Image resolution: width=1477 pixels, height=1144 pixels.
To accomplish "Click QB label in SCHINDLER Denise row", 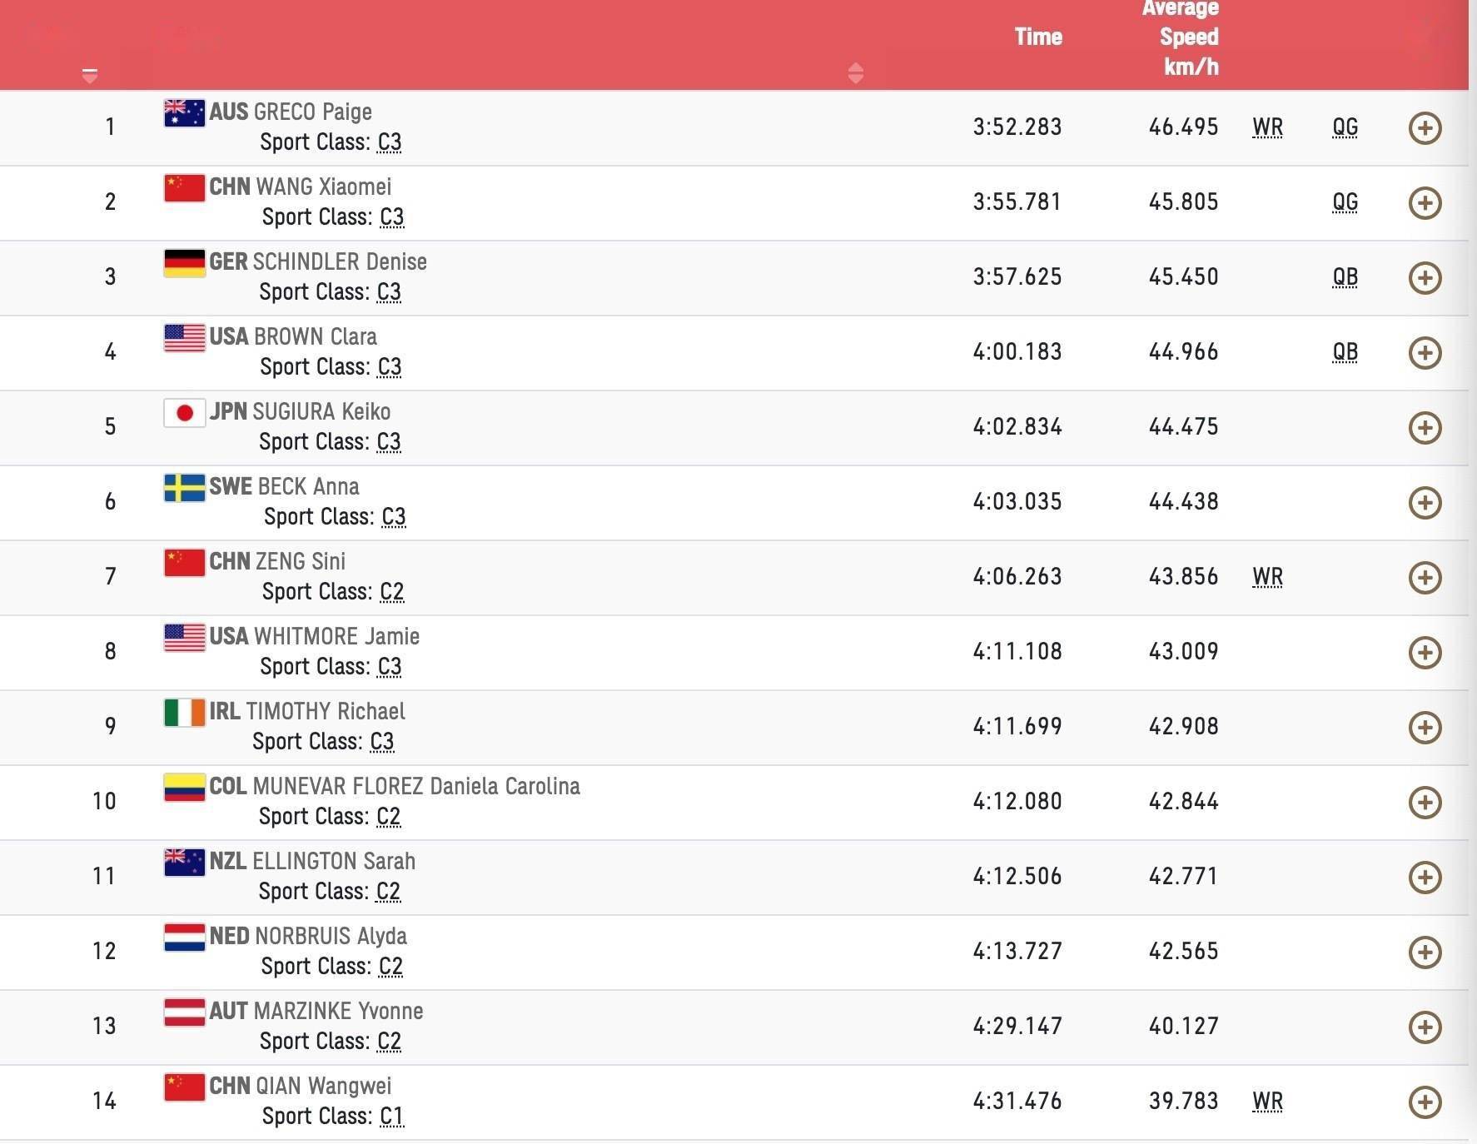I will pyautogui.click(x=1345, y=277).
